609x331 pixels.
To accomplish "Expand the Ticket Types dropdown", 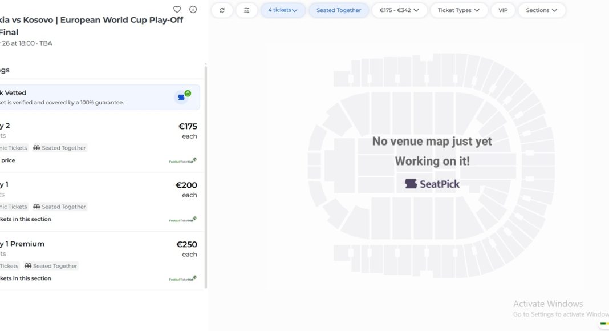I will [x=458, y=10].
